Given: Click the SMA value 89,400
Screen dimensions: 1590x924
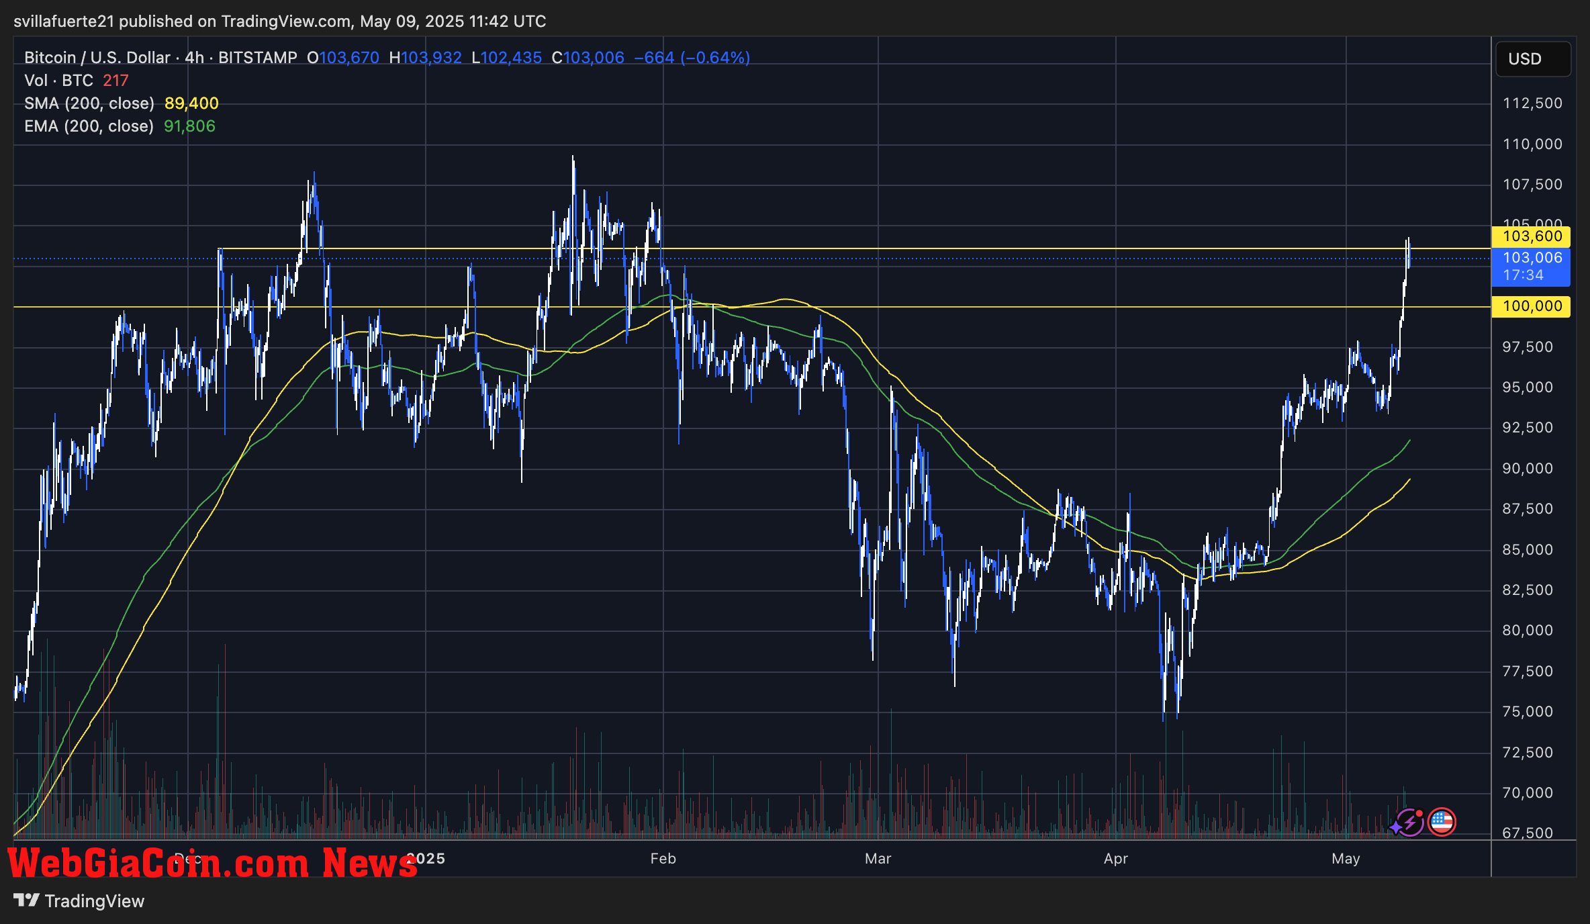Looking at the screenshot, I should tap(191, 103).
